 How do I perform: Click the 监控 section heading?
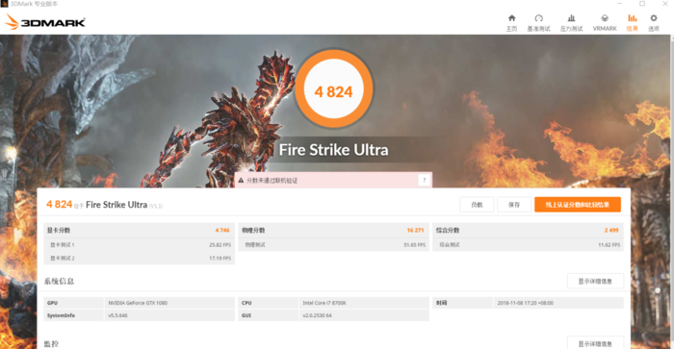tap(51, 344)
